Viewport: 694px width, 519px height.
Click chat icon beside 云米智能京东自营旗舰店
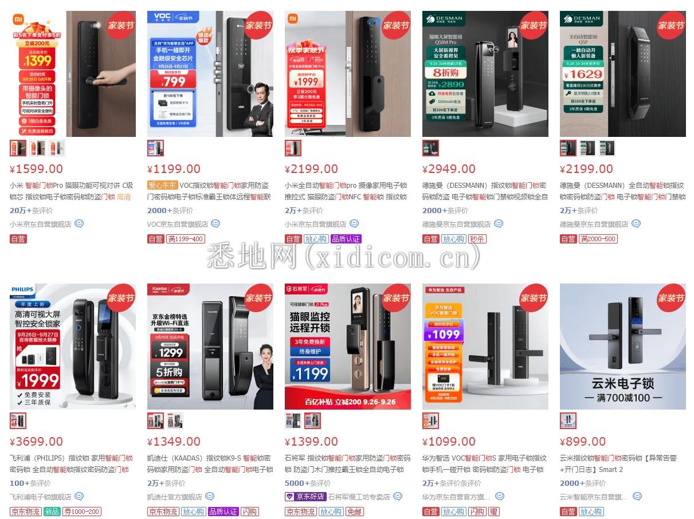click(x=637, y=497)
